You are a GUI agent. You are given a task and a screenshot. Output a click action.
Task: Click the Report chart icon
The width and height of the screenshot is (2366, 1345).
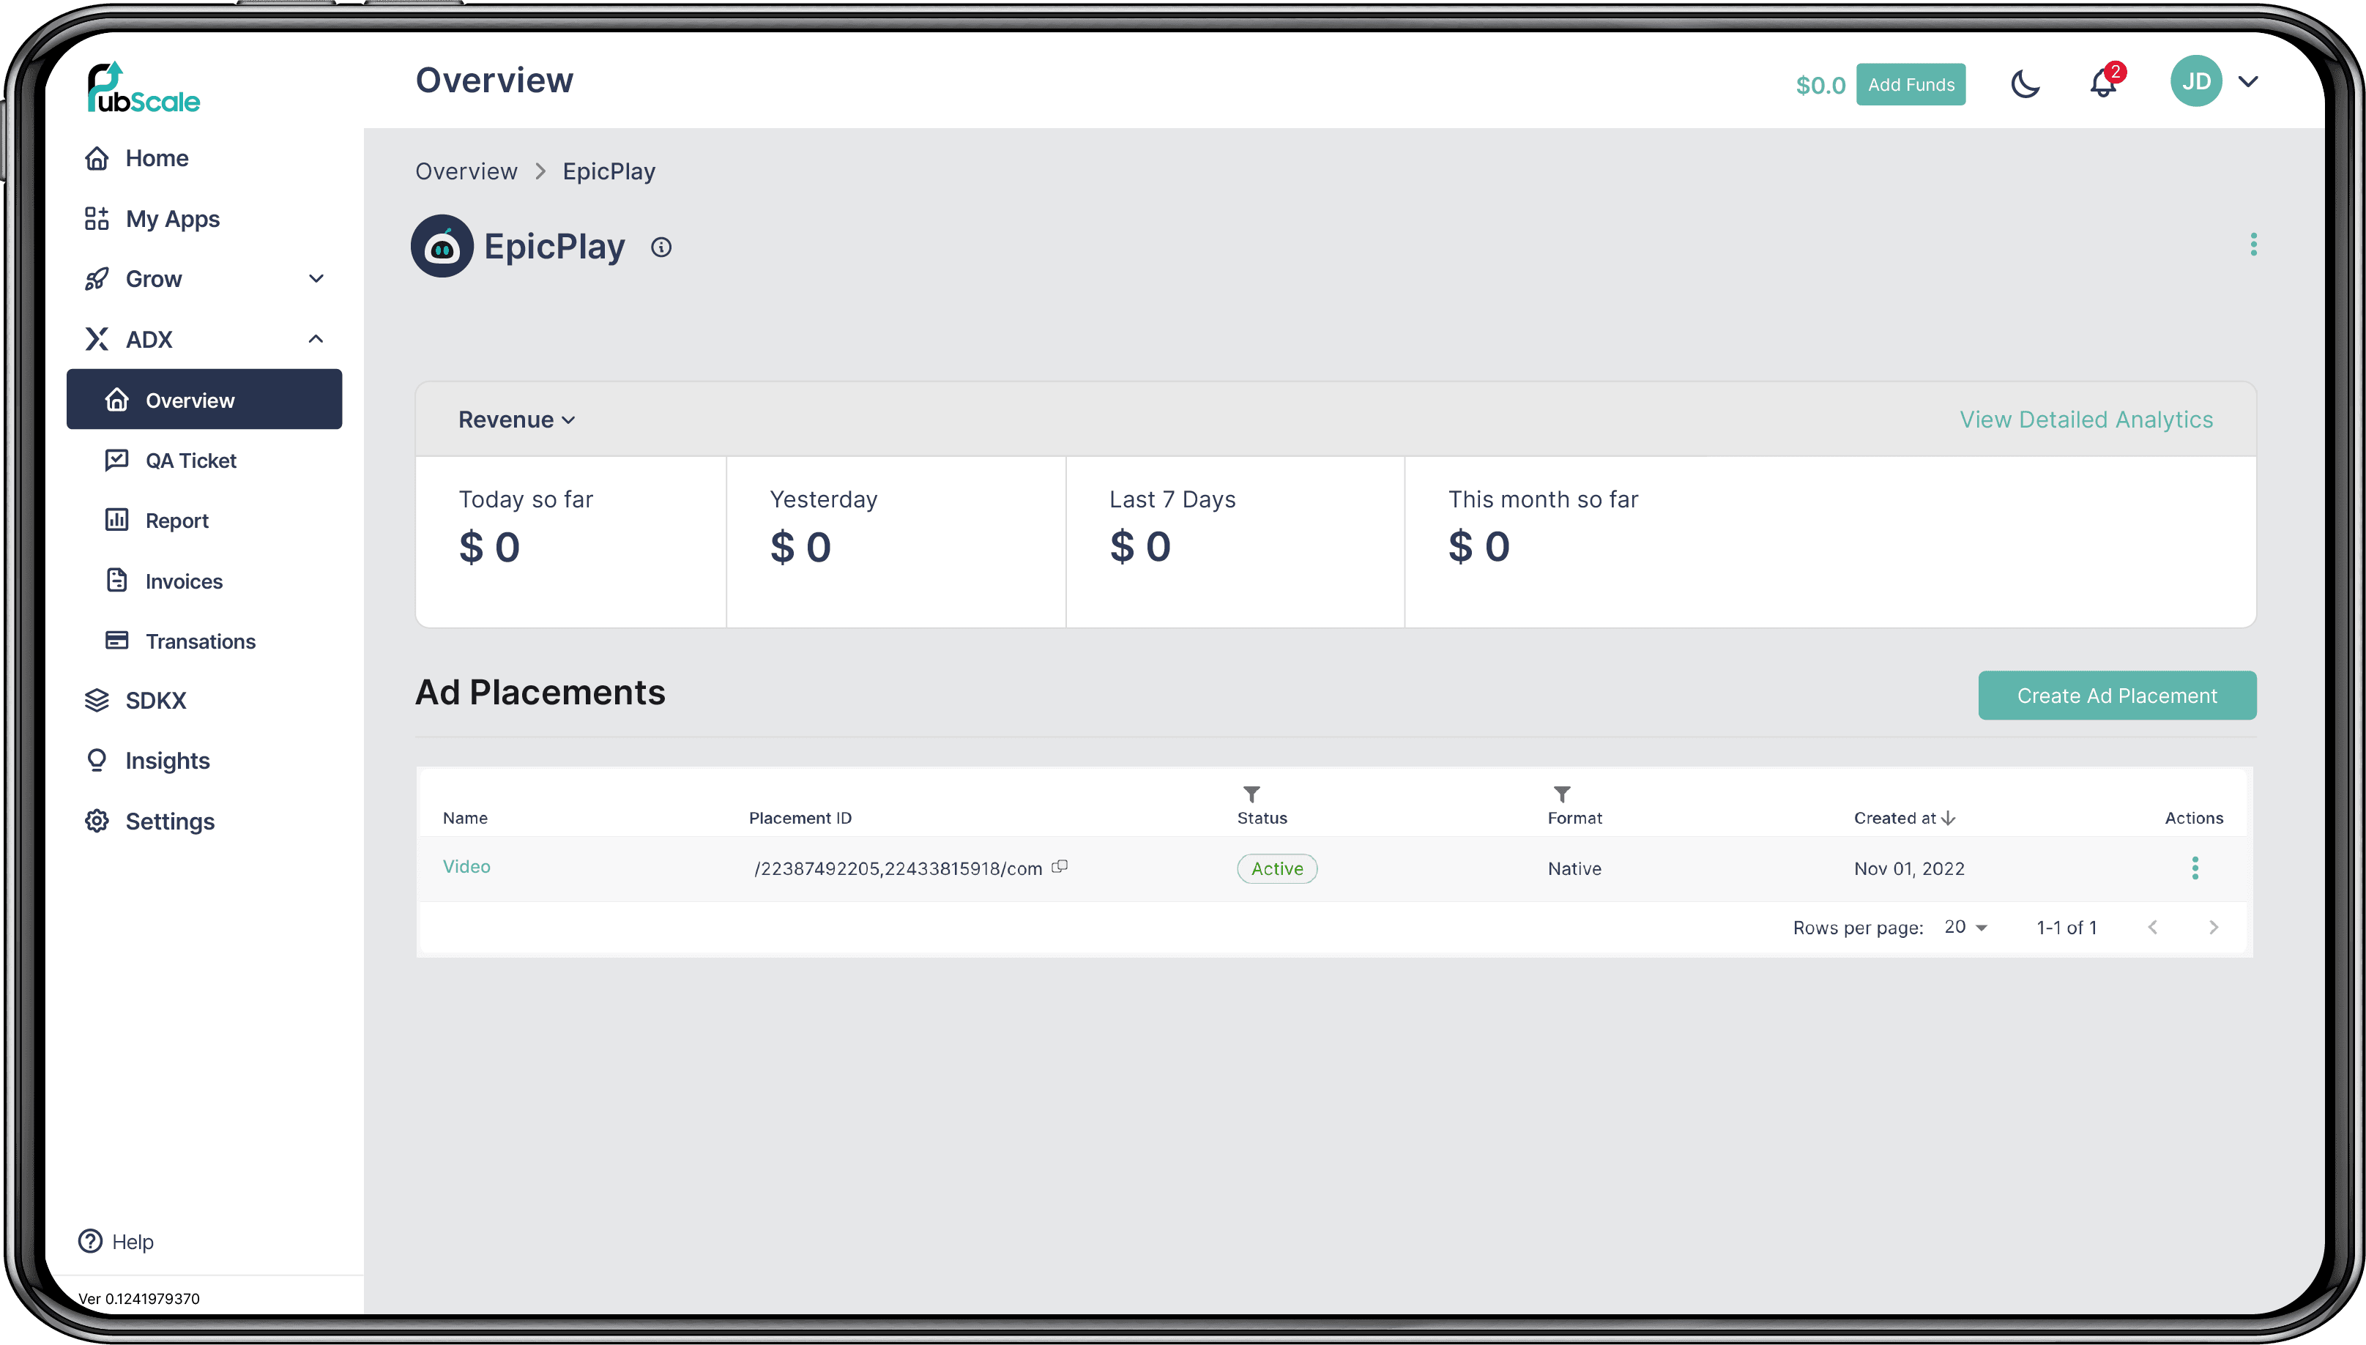(x=116, y=520)
